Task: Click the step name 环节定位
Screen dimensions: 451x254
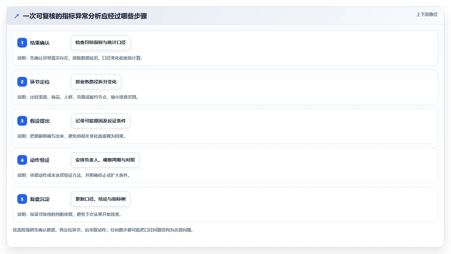Action: click(x=40, y=82)
